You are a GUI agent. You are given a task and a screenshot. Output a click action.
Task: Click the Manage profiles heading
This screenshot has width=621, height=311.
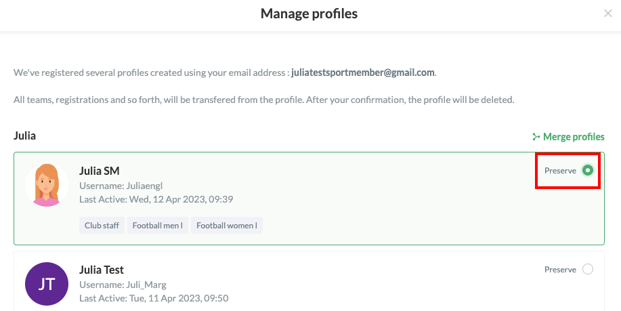309,14
